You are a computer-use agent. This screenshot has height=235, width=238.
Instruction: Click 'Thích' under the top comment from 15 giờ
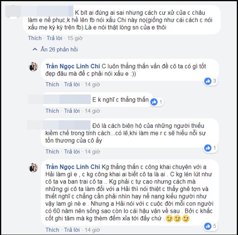[x=35, y=38]
